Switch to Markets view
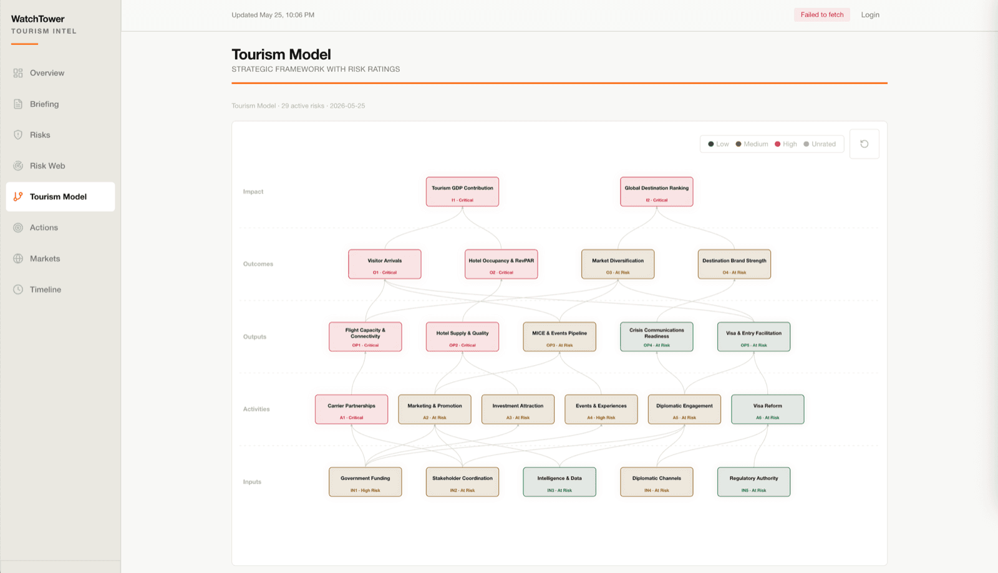998x573 pixels. pyautogui.click(x=61, y=258)
